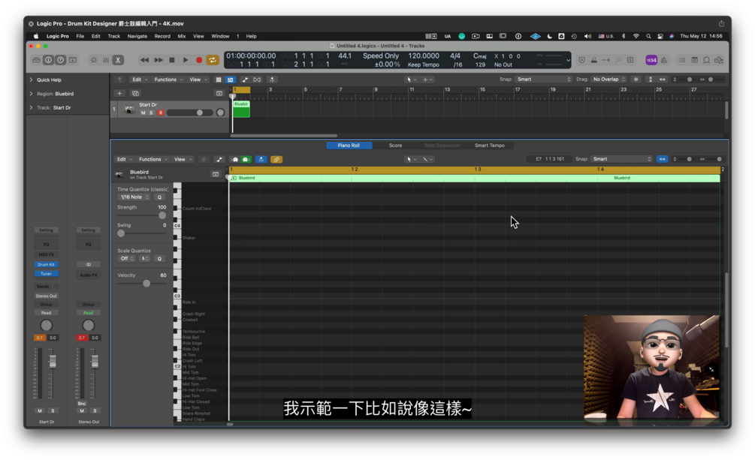Toggle Piano Roll automation button
This screenshot has width=755, height=460.
(x=219, y=159)
